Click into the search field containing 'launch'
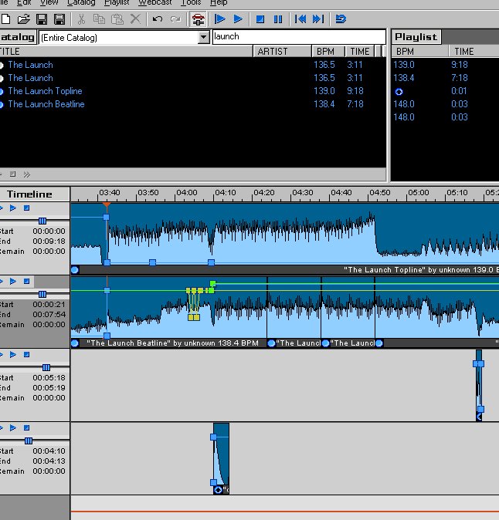This screenshot has width=499, height=520. pyautogui.click(x=299, y=36)
